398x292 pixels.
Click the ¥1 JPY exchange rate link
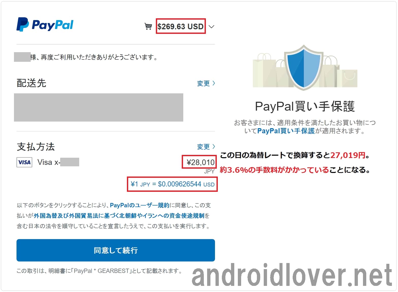[x=172, y=184]
